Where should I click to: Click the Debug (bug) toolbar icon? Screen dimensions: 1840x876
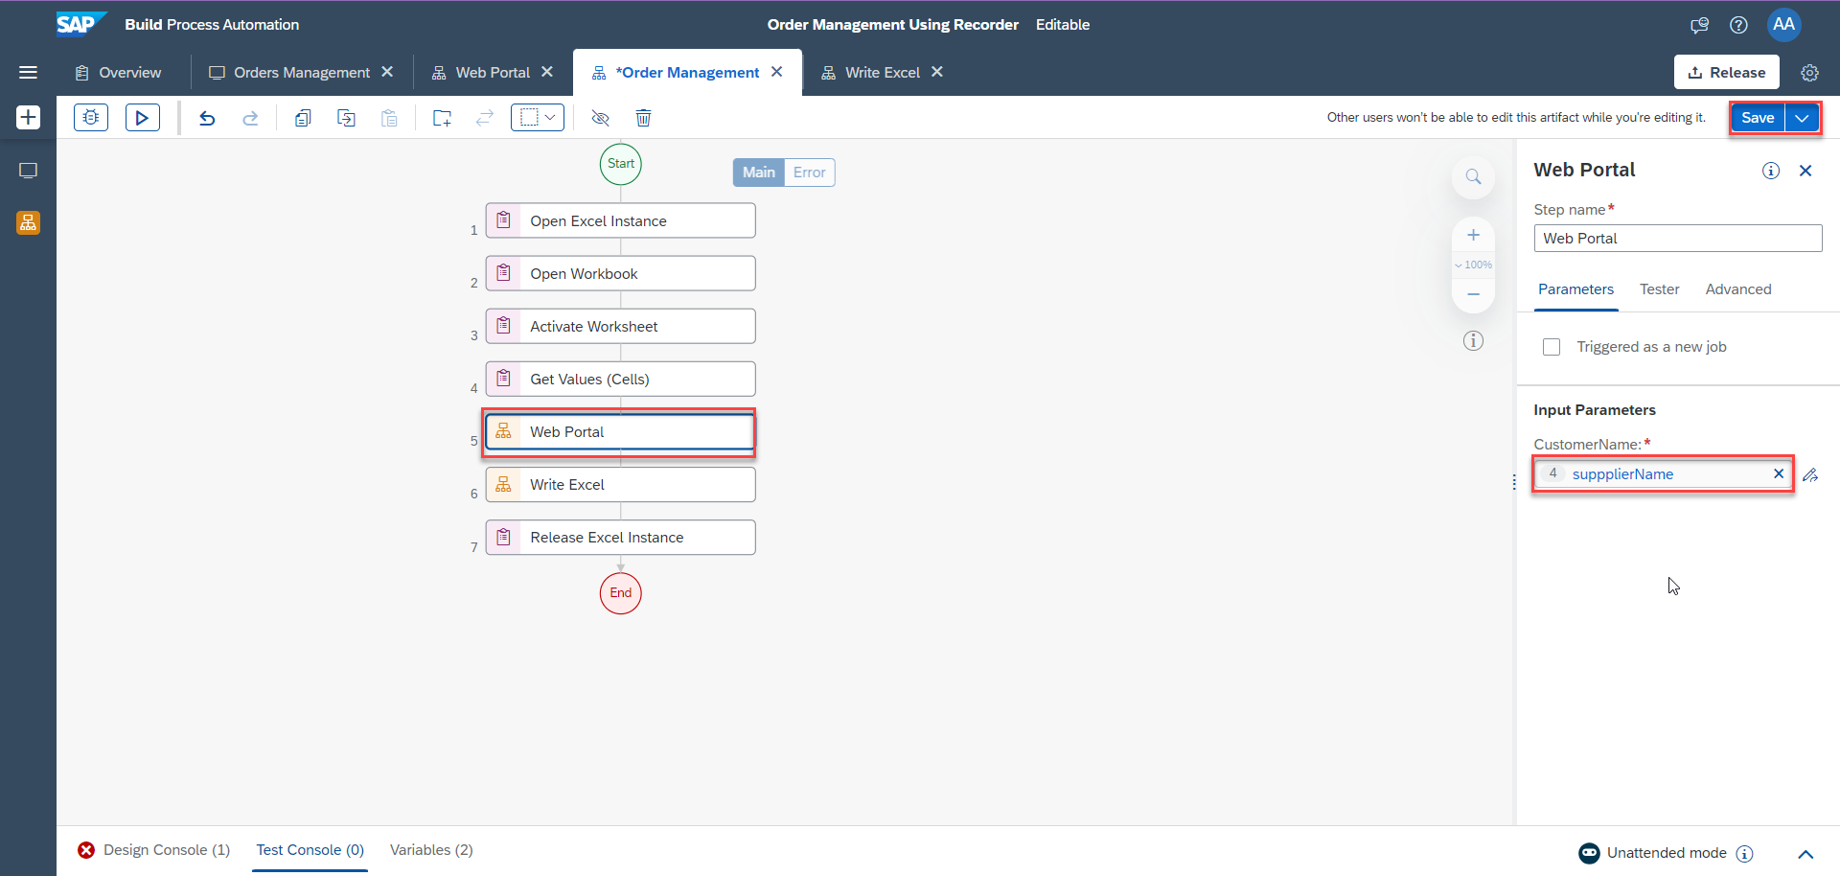[91, 117]
